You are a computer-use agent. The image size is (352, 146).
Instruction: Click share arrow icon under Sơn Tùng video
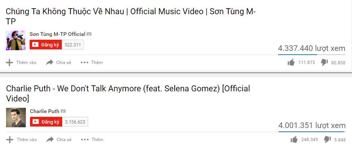click(x=49, y=63)
